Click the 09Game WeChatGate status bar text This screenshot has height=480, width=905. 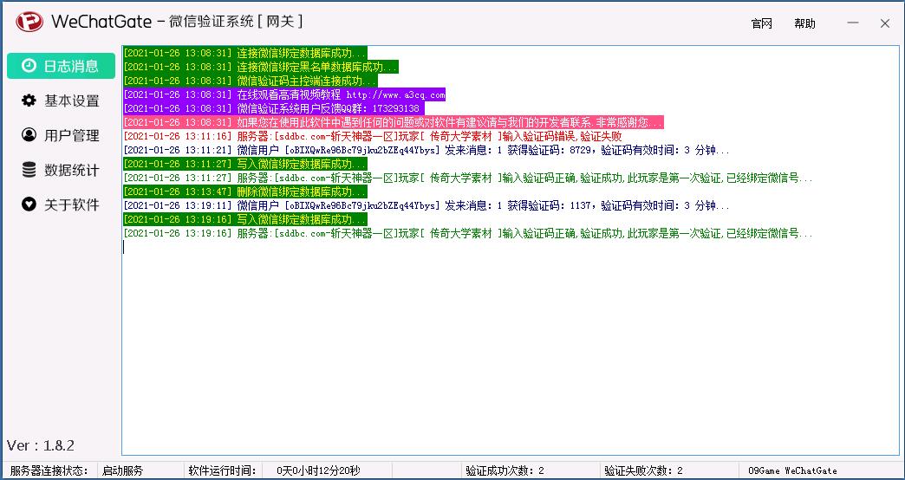click(x=792, y=470)
